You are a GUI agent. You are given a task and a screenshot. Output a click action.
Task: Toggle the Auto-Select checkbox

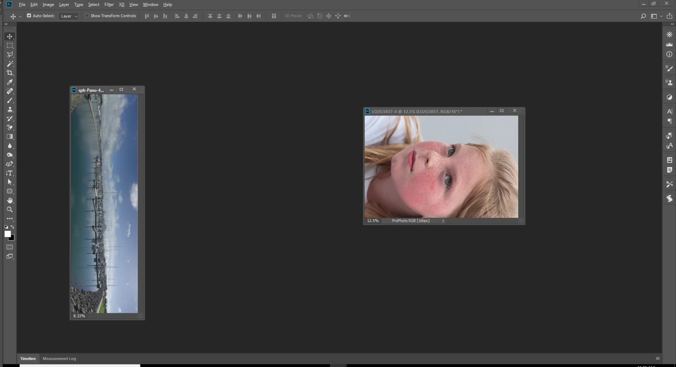pos(29,15)
